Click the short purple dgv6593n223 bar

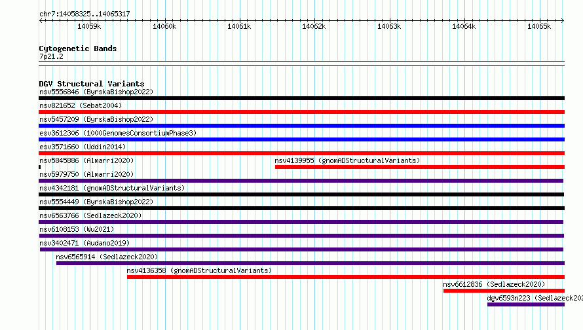pyautogui.click(x=526, y=304)
